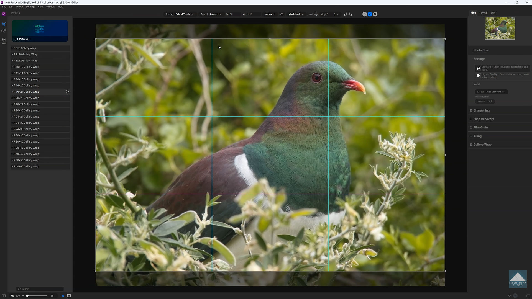The image size is (532, 299).
Task: Select High tile reduction option
Action: 490,101
